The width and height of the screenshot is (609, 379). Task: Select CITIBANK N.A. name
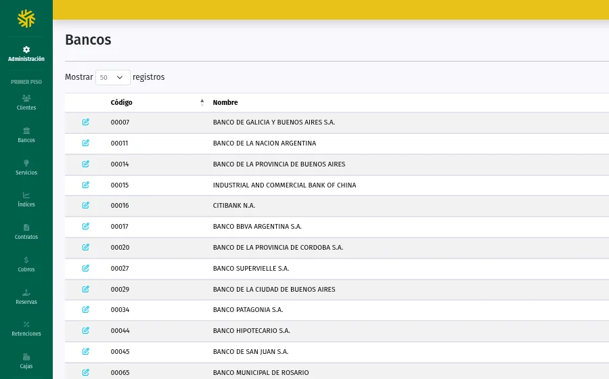tap(234, 206)
